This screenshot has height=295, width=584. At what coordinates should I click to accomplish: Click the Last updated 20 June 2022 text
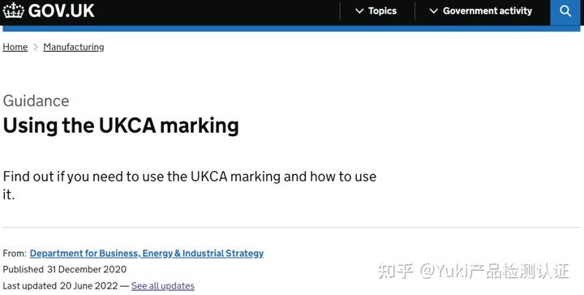coord(60,286)
